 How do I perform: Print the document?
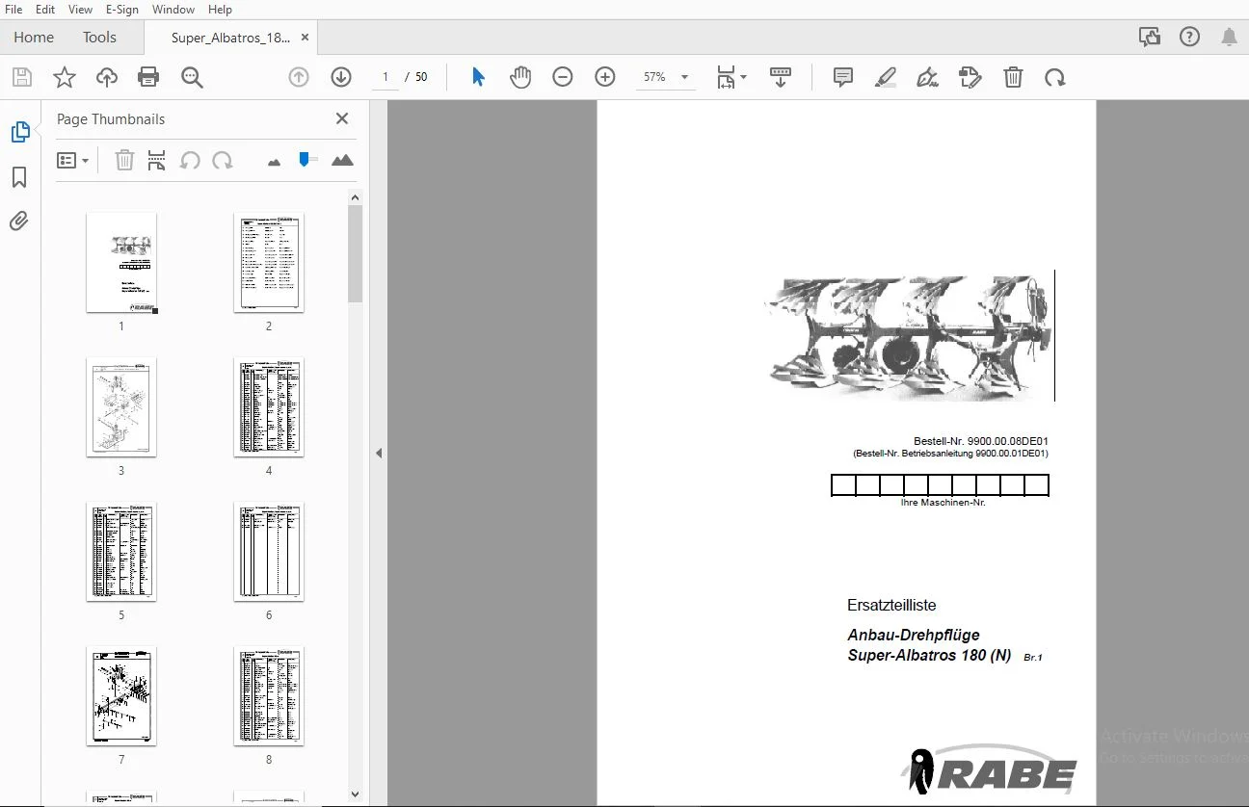(148, 78)
